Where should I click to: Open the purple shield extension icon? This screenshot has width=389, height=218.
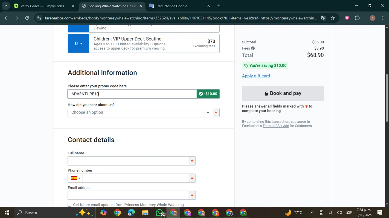coord(347,18)
